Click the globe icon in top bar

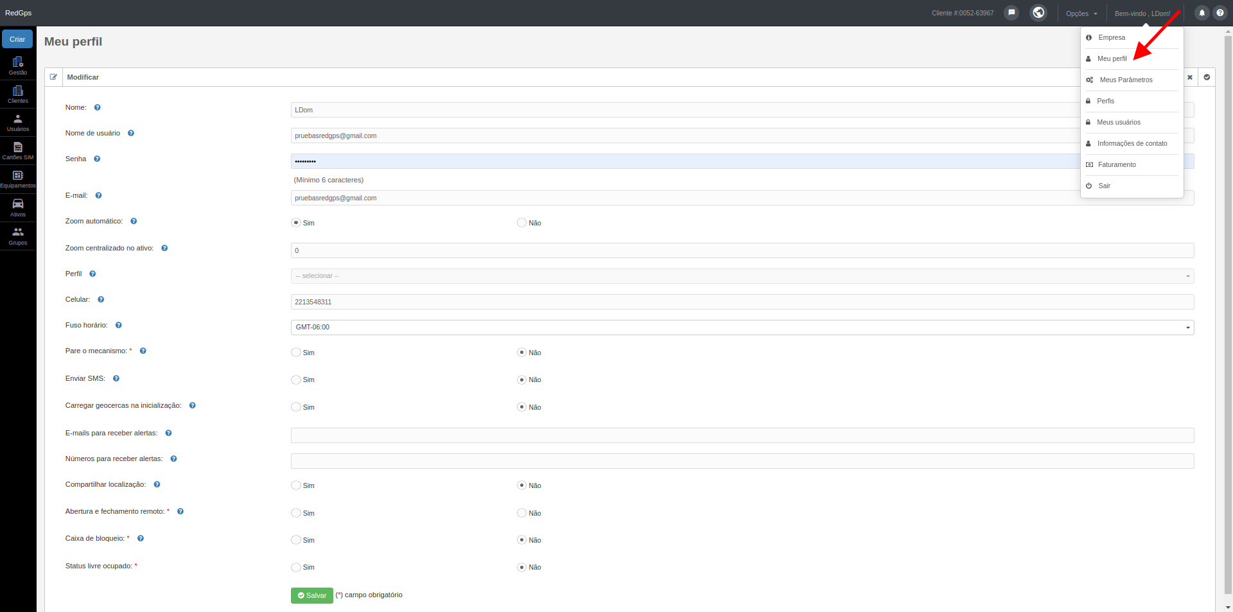(1038, 13)
